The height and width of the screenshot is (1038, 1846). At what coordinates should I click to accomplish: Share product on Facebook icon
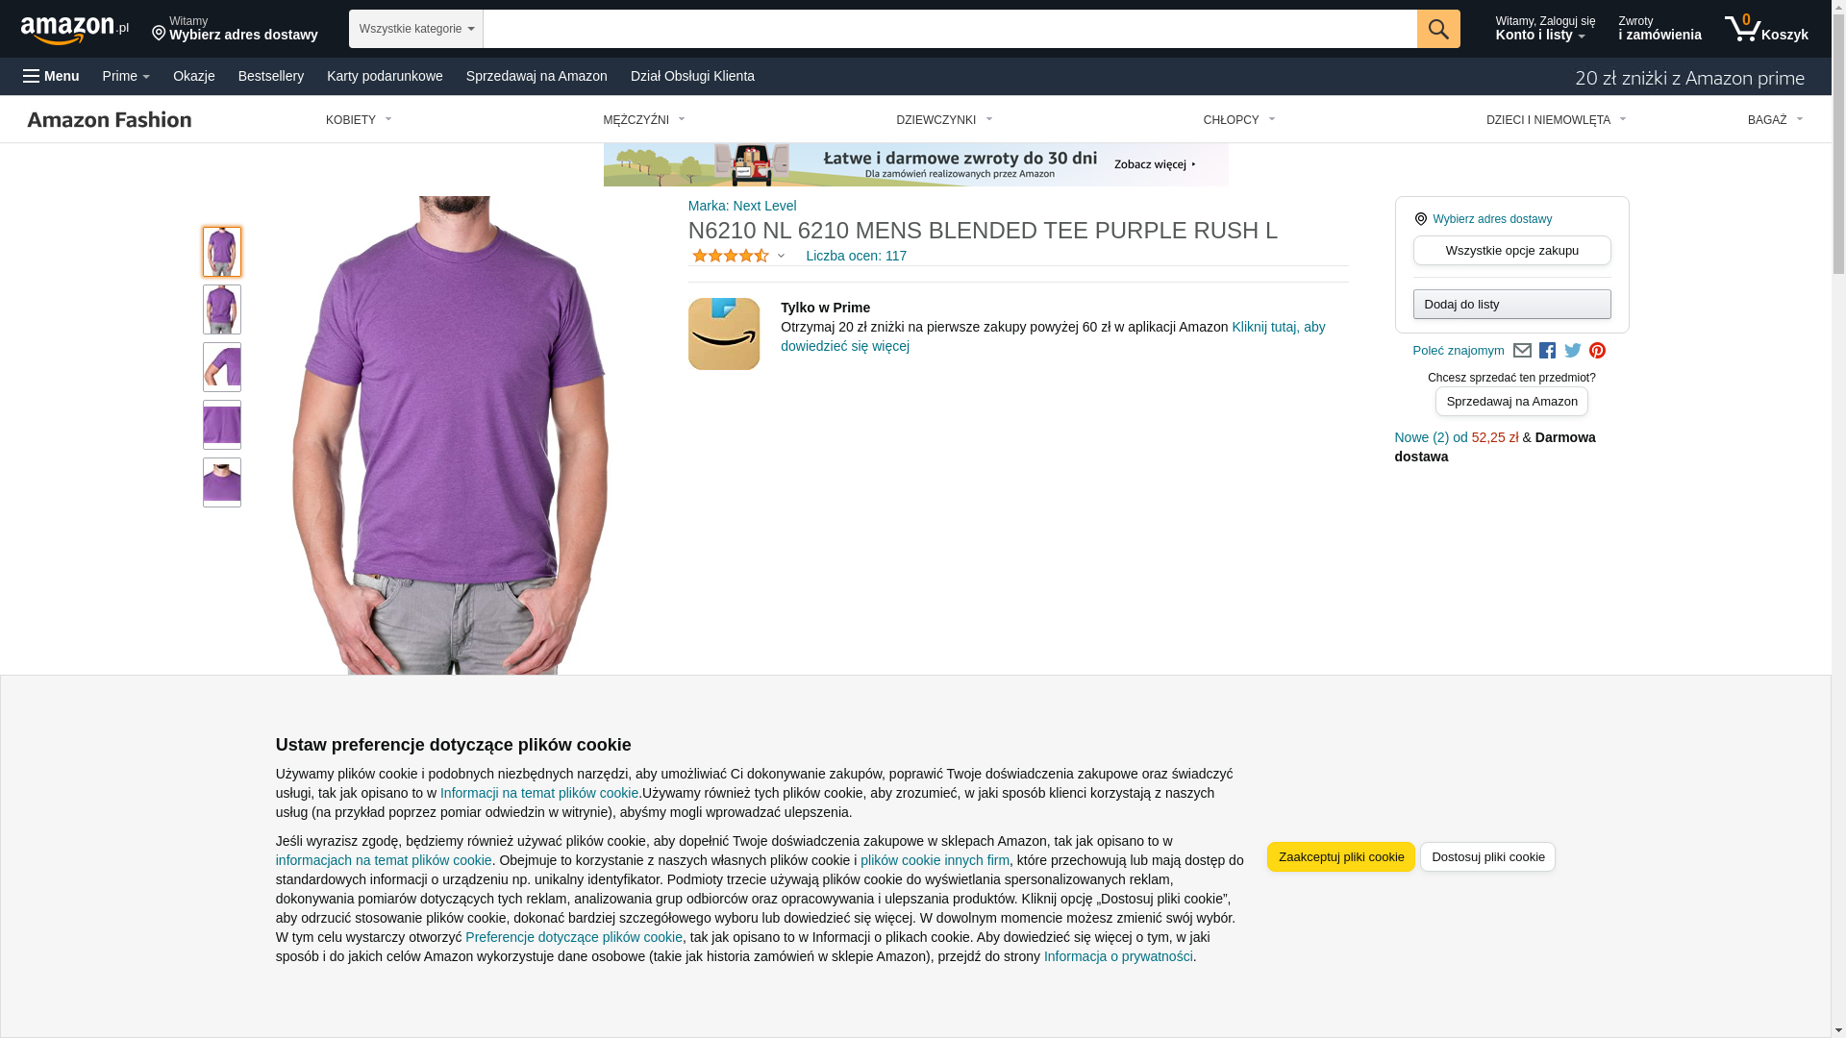click(1547, 351)
